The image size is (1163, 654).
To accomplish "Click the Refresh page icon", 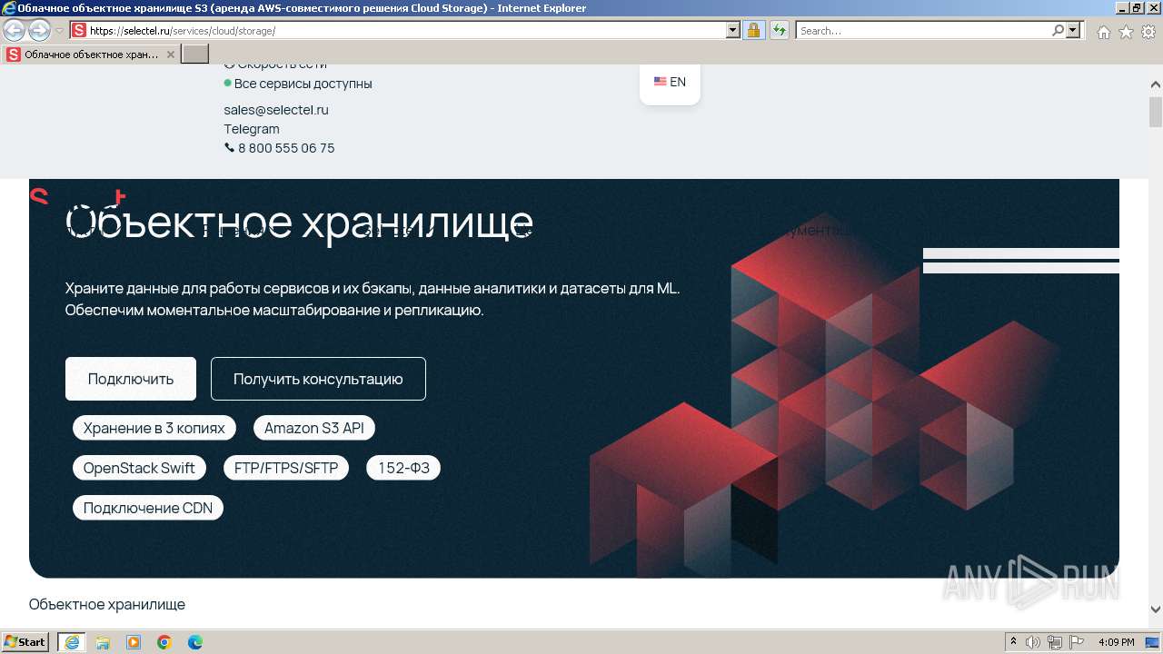I will pos(779,30).
